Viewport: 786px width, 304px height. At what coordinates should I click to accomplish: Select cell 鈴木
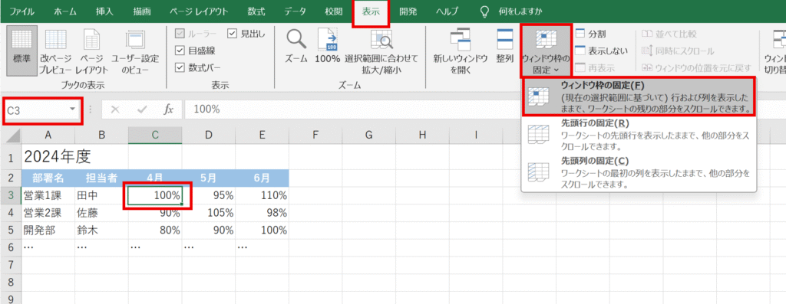point(102,230)
